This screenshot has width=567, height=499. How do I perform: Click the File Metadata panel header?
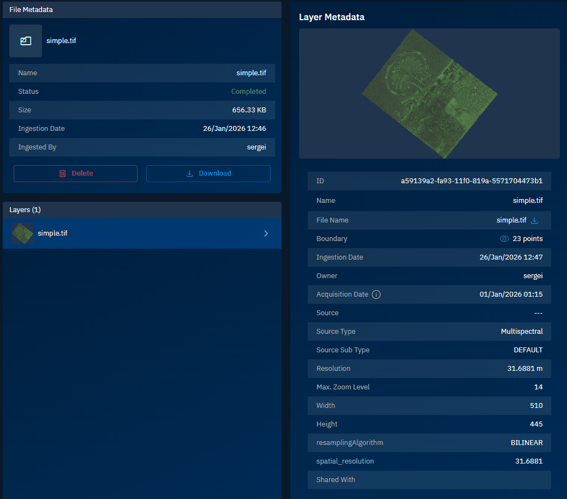142,10
